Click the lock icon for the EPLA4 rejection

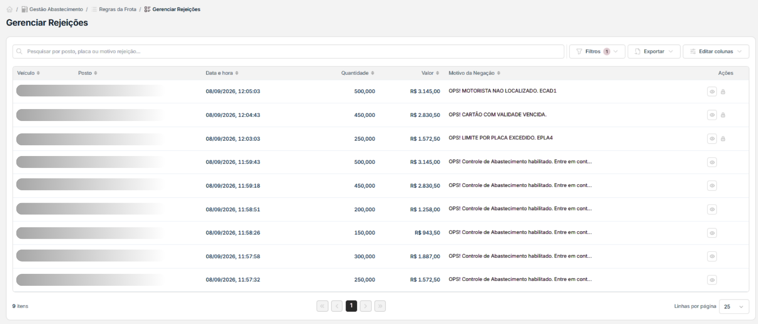723,139
